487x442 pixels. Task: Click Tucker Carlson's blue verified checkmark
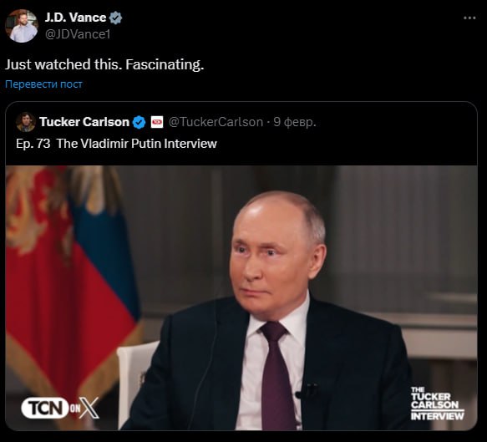(139, 122)
